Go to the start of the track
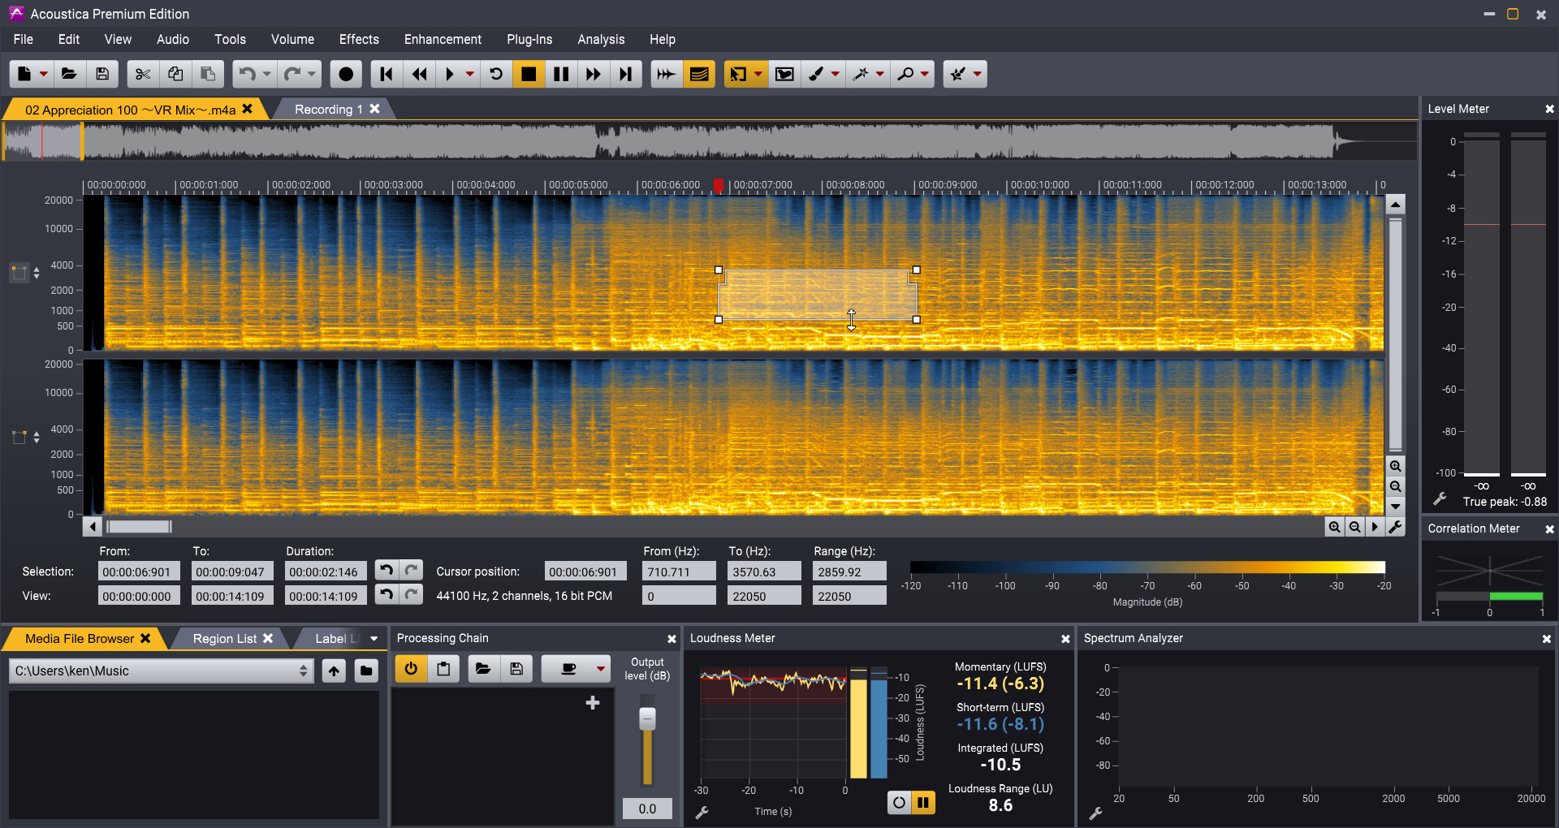 pos(387,74)
